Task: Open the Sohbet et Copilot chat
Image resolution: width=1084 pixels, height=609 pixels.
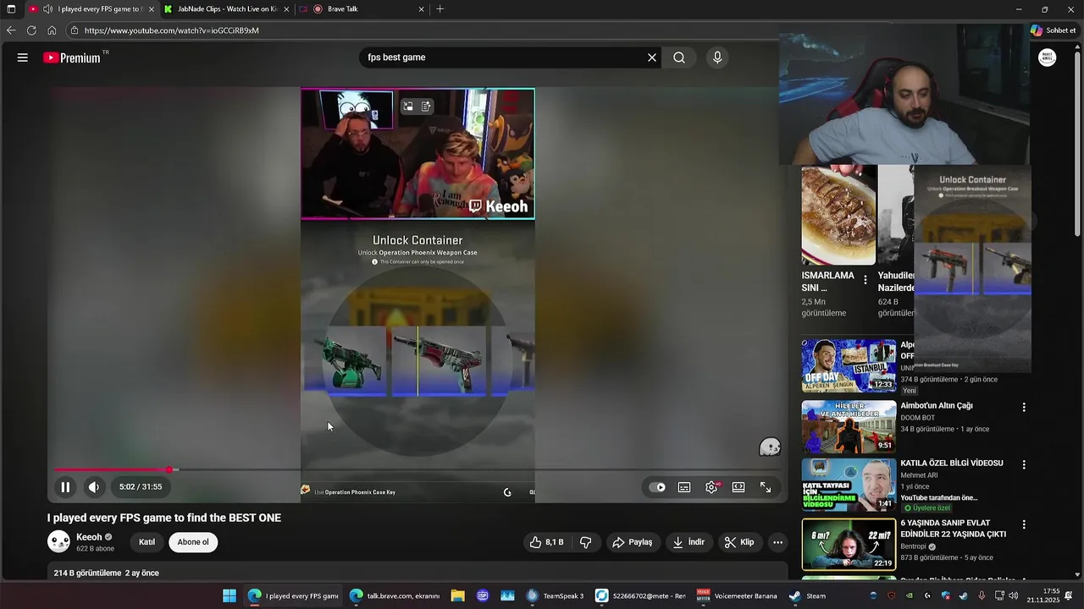Action: (1053, 30)
